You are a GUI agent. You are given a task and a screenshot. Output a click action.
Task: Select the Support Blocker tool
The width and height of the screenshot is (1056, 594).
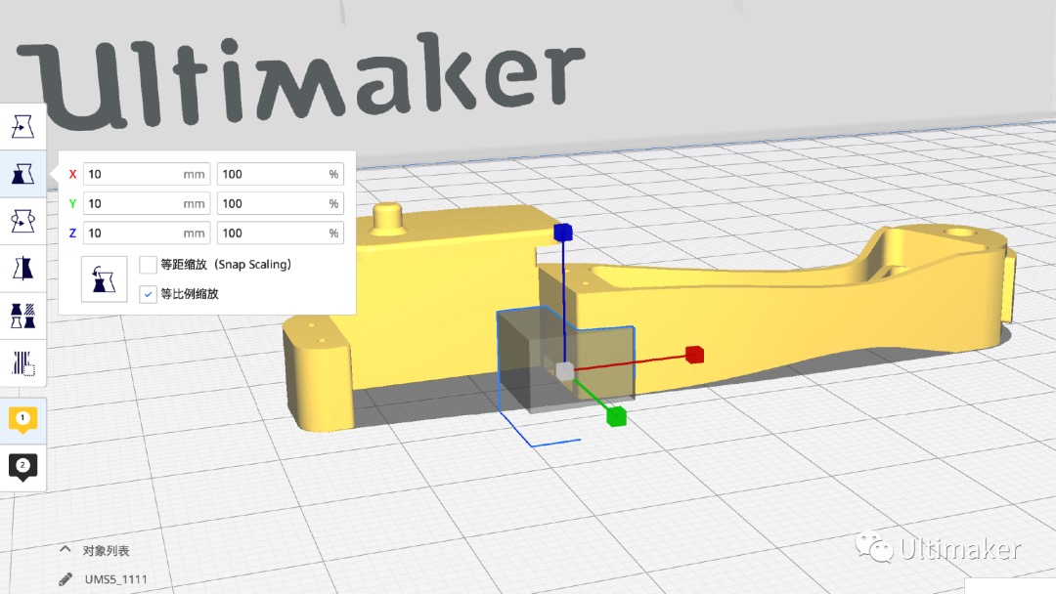pos(22,362)
